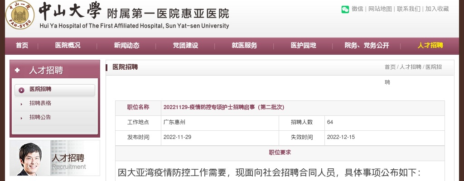This screenshot has width=464, height=181.
Task: Open the 就医服务 menu item
Action: pos(244,45)
